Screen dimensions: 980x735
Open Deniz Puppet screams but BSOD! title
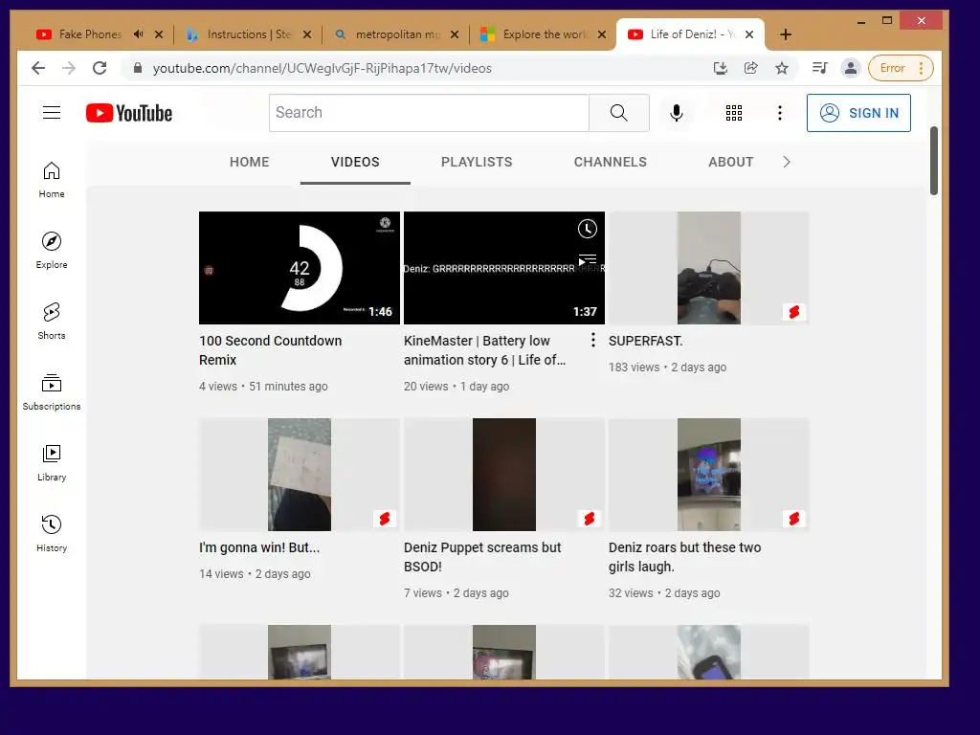(482, 557)
